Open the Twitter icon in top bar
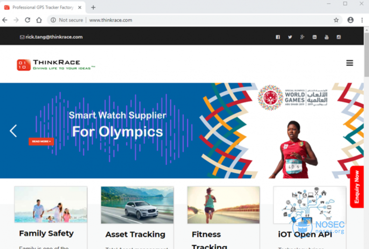Screen dimensions: 369x249 pyautogui.click(x=290, y=37)
